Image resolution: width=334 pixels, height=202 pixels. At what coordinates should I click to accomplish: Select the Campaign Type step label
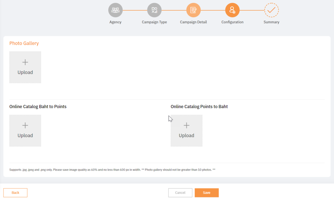pos(154,22)
